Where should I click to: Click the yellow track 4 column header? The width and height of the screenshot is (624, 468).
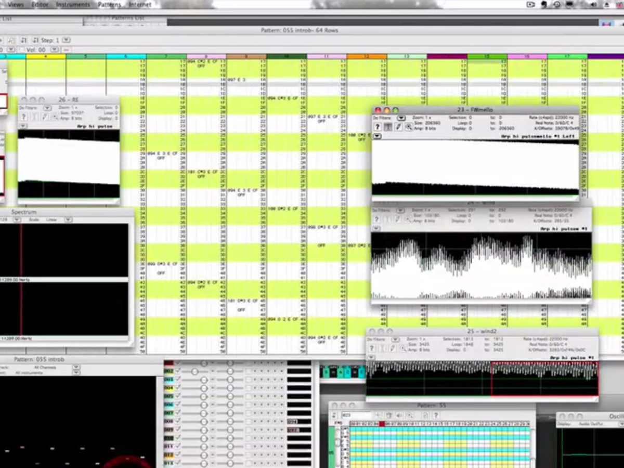tap(46, 56)
